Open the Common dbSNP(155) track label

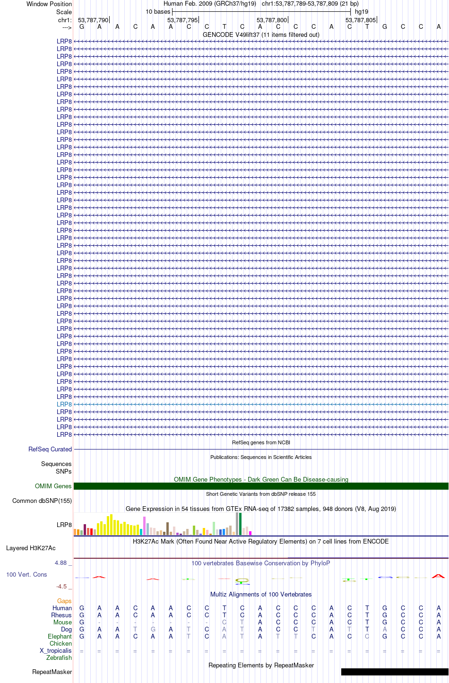(42, 501)
